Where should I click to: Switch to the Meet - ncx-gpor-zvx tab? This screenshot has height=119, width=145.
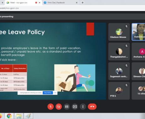click(23, 3)
